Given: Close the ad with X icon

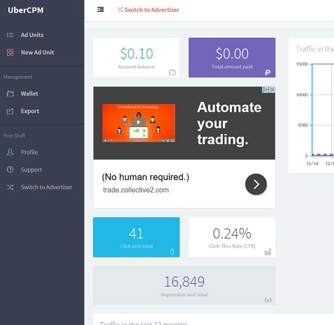Looking at the screenshot, I should coord(272,89).
